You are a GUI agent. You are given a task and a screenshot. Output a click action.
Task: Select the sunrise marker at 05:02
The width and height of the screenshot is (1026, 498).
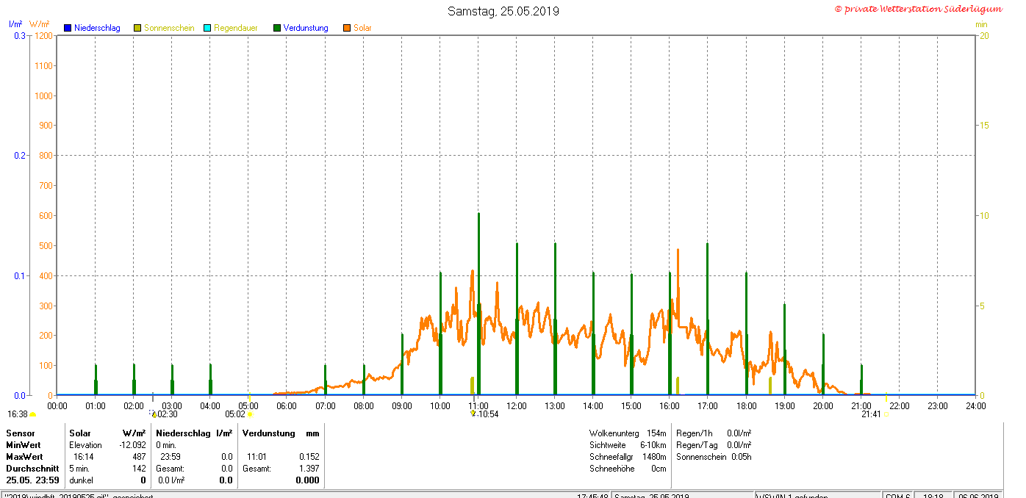[x=250, y=414]
